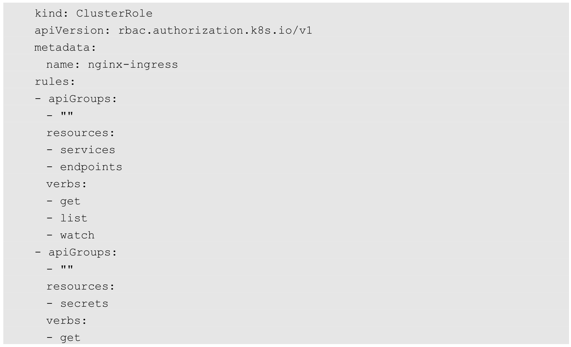Click 'verbs:' below the secrets entry
The image size is (571, 347).
click(x=67, y=320)
